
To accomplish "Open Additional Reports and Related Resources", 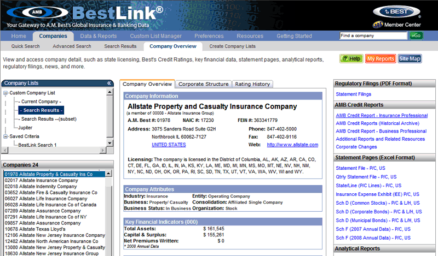I will pyautogui.click(x=380, y=139).
